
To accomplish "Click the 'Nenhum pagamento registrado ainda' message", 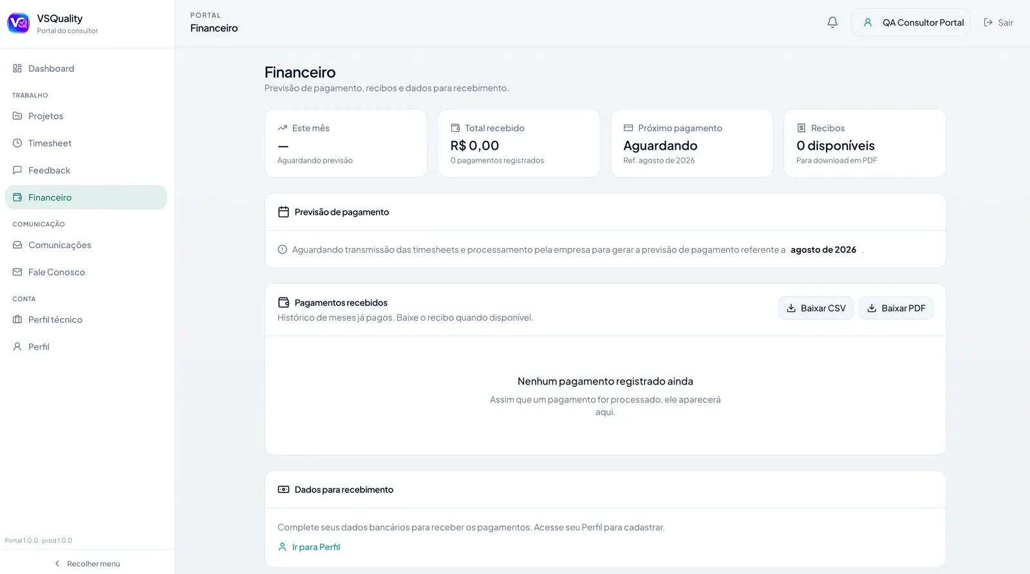I will [x=605, y=381].
